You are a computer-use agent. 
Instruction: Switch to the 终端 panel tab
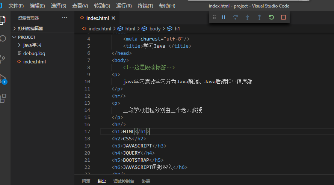[146, 181]
